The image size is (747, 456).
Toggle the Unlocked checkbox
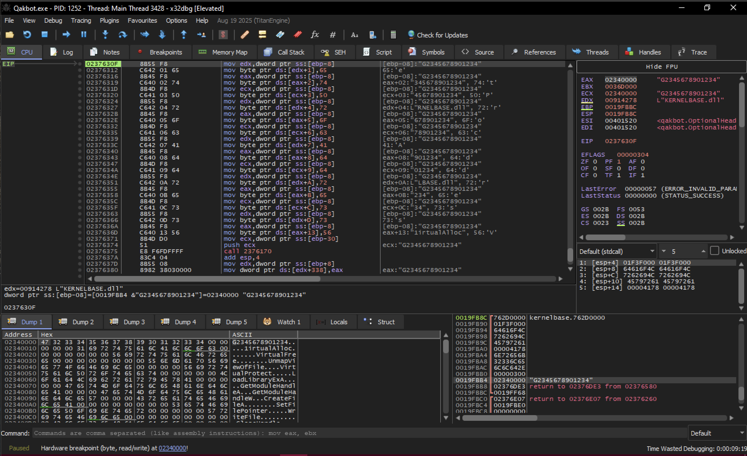tap(715, 251)
